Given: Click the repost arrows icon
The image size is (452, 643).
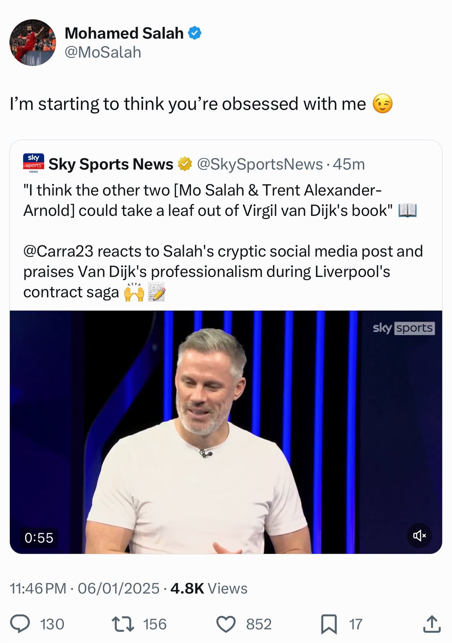Looking at the screenshot, I should click(x=123, y=624).
